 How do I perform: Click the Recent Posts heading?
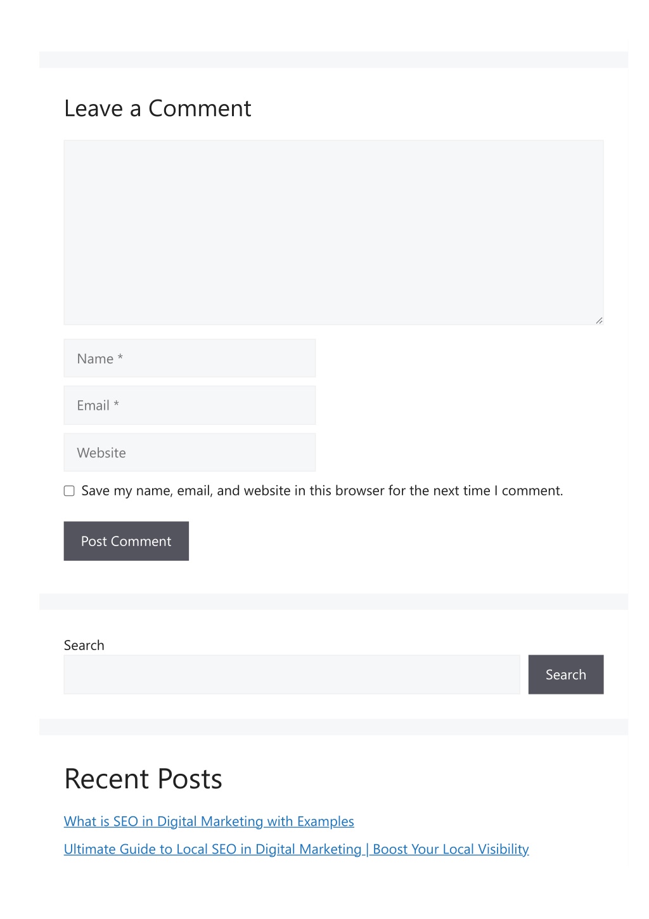click(143, 779)
